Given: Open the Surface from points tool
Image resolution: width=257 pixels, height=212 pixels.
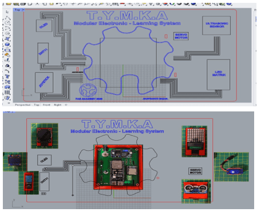Looking at the screenshot, I should click(x=7, y=39).
